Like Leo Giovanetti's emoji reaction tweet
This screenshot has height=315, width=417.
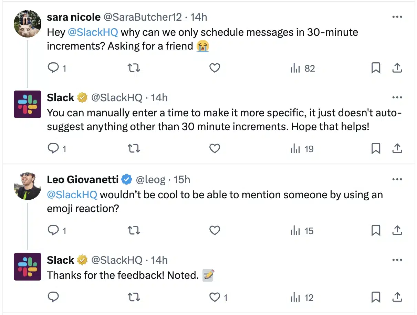click(x=215, y=231)
